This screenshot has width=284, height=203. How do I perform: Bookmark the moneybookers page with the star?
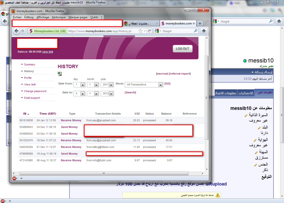(x=140, y=31)
